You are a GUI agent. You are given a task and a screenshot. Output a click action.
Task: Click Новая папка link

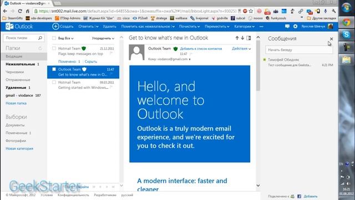[16, 103]
